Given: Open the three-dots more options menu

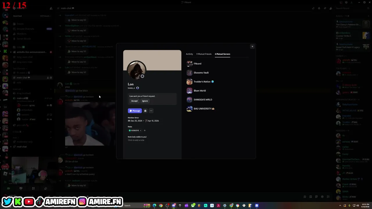Looking at the screenshot, I should [x=151, y=111].
